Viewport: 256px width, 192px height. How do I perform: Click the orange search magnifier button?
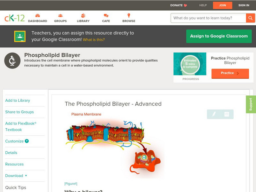tap(250, 18)
